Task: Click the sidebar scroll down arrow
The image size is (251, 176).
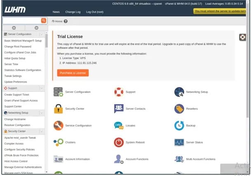Action: [x=47, y=172]
